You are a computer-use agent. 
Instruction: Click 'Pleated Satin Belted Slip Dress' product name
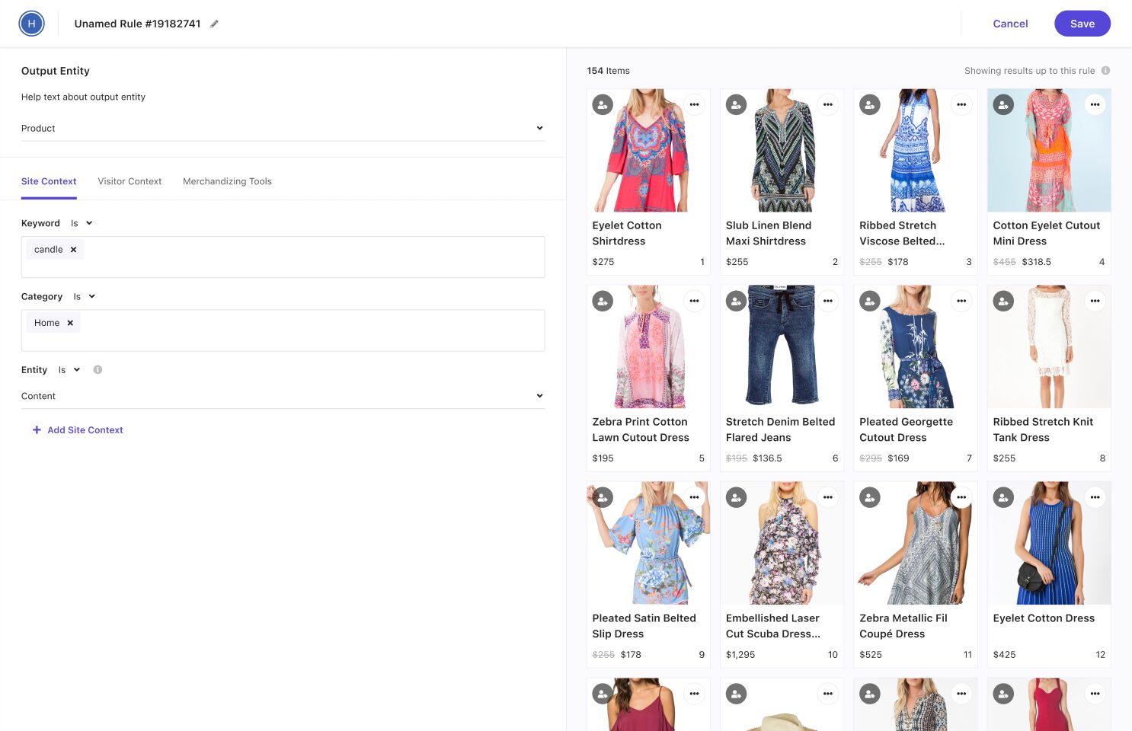pos(644,626)
